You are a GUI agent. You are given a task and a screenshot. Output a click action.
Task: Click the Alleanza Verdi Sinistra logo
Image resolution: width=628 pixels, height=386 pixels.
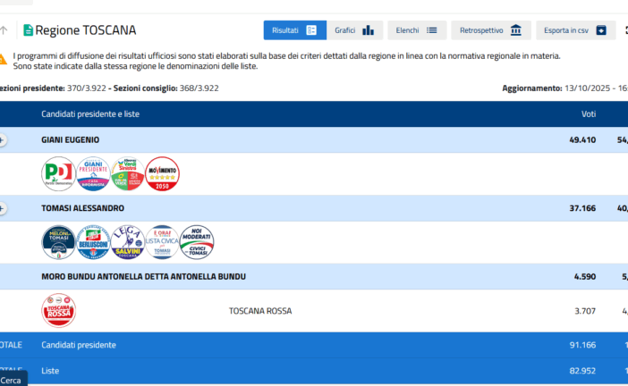[128, 173]
